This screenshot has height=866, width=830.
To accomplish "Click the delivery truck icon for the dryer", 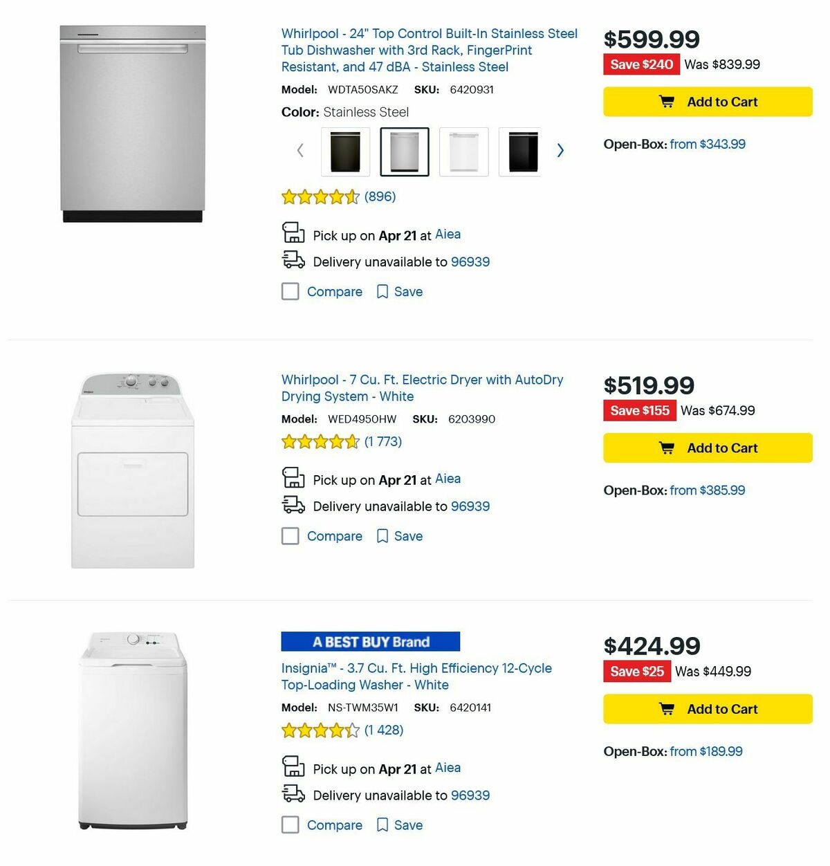I will (293, 506).
